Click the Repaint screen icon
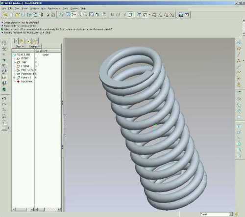The height and width of the screenshot is (217, 245). point(61,15)
